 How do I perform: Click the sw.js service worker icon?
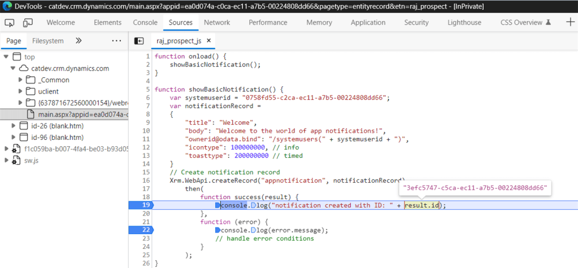pyautogui.click(x=17, y=160)
